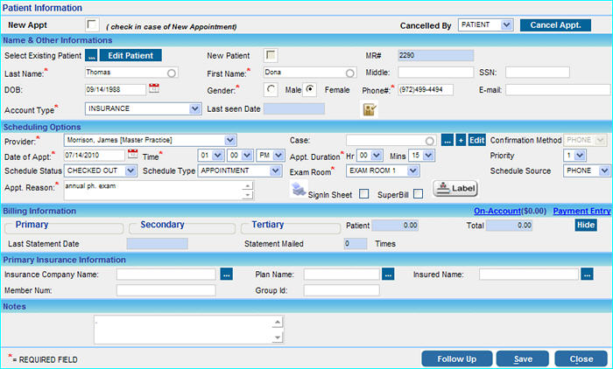Image resolution: width=613 pixels, height=369 pixels.
Task: Open the DOB calendar picker icon
Action: (x=154, y=88)
